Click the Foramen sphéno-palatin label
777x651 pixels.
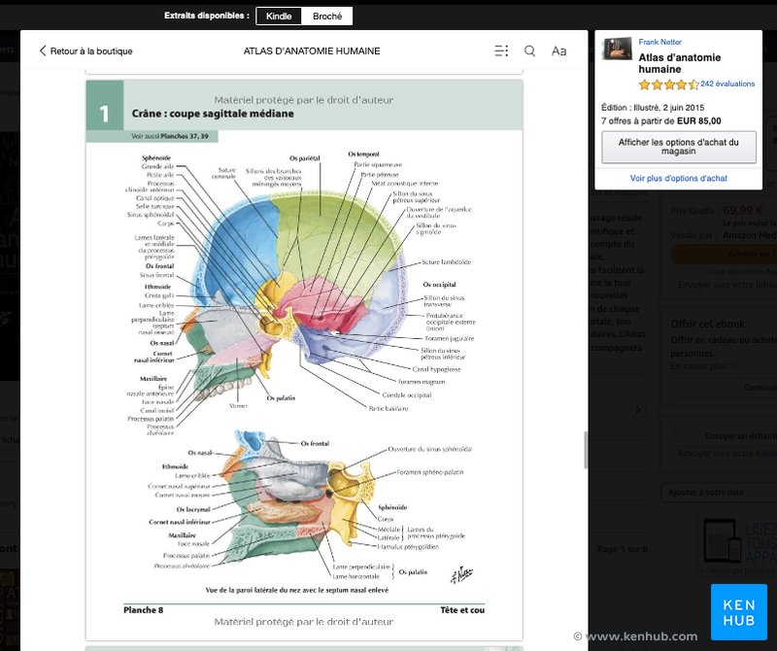coord(430,472)
